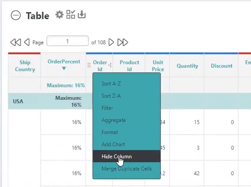The image size is (251, 187).
Task: Go to previous page arrow
Action: tap(27, 43)
